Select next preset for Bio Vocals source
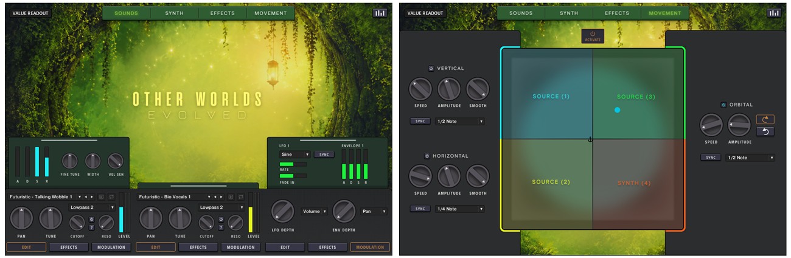791x258 pixels. 221,197
